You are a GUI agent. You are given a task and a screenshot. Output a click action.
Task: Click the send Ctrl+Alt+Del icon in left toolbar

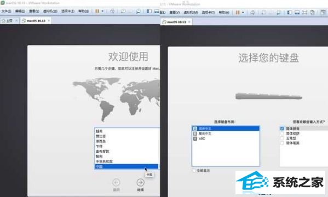(112, 11)
